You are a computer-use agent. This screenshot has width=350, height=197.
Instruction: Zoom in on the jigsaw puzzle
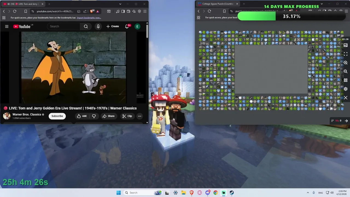(346, 63)
